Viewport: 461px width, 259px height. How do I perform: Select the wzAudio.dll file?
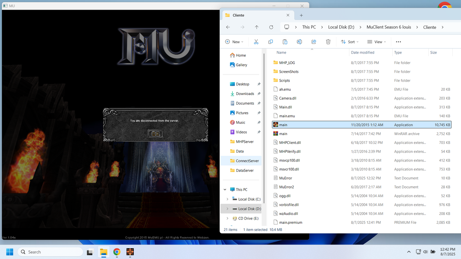click(362, 214)
